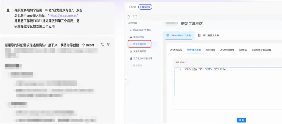Click the 研发工具专区 page title
Viewport: 282px width, 124px height.
pyautogui.click(x=192, y=24)
